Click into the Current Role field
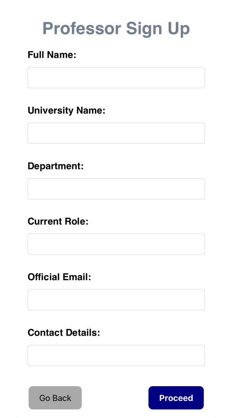 pos(116,244)
